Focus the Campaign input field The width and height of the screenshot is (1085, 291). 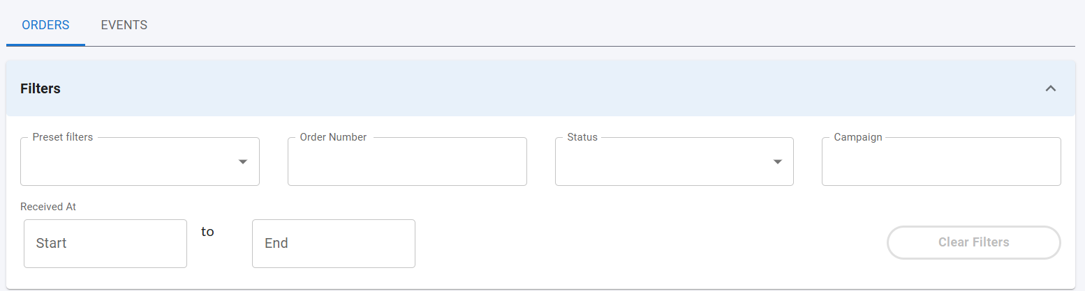941,162
